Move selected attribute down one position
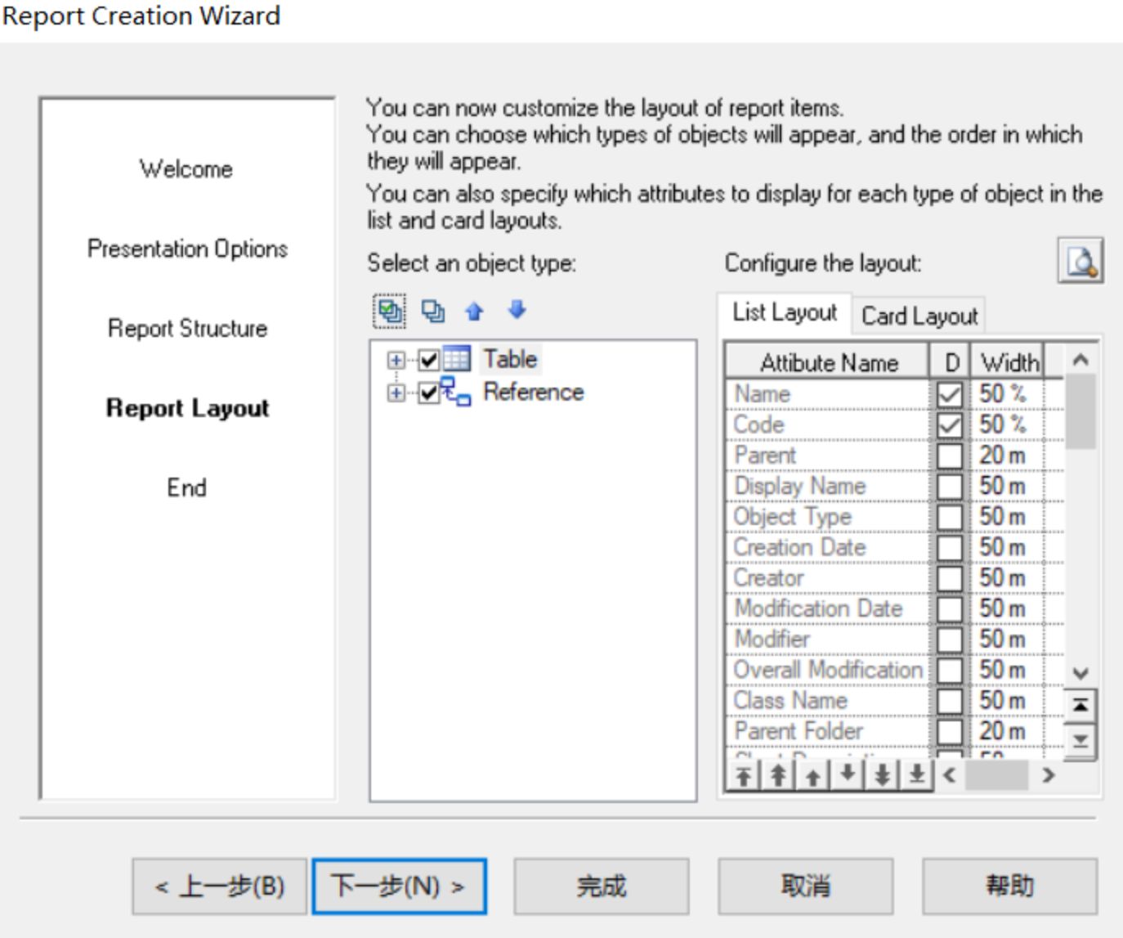Image resolution: width=1123 pixels, height=938 pixels. click(x=848, y=777)
